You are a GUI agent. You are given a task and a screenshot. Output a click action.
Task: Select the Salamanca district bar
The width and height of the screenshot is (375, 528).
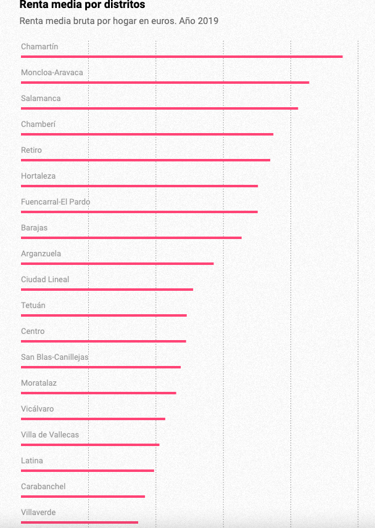[x=159, y=108]
